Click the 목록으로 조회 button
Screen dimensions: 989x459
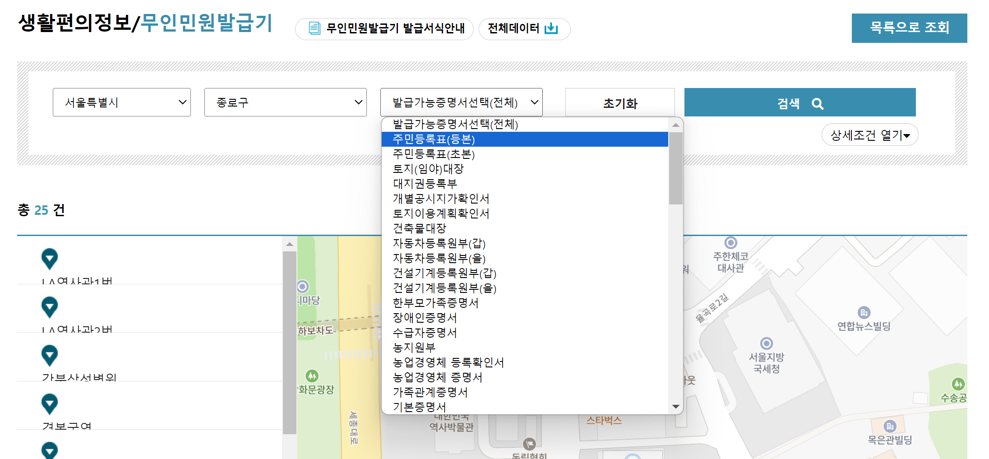pos(909,28)
